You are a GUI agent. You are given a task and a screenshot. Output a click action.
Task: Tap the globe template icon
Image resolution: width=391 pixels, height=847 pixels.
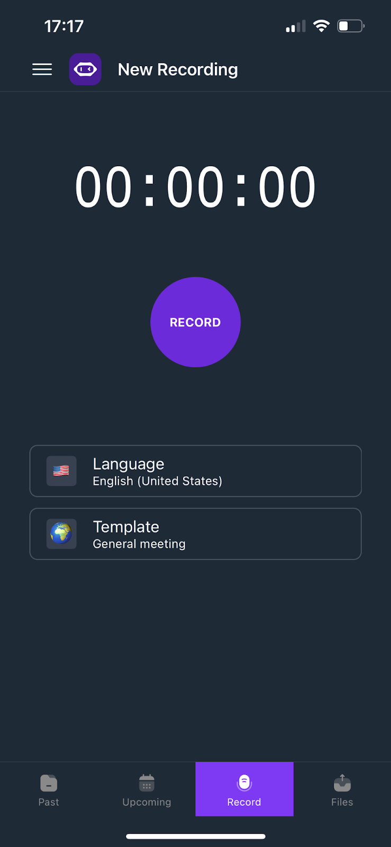point(61,534)
